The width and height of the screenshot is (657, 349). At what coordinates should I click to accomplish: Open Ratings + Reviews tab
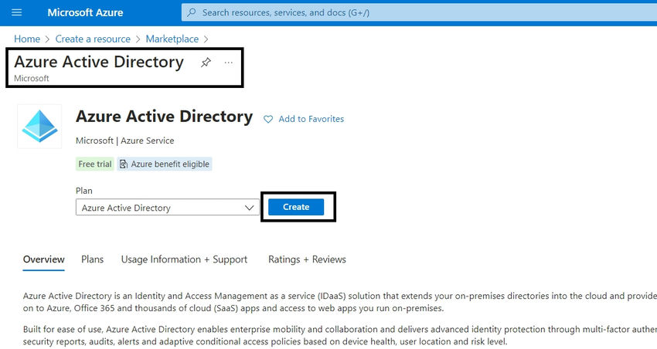click(307, 259)
